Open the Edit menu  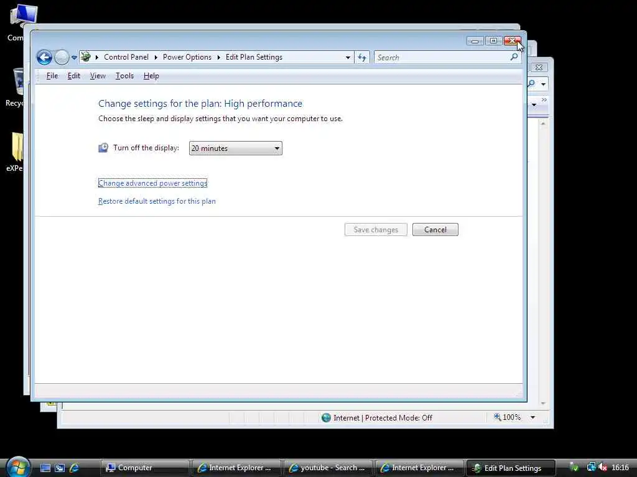(x=73, y=76)
